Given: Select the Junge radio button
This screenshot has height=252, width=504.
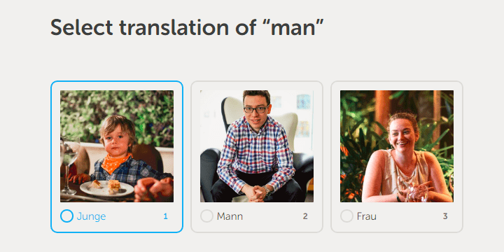Looking at the screenshot, I should 66,216.
